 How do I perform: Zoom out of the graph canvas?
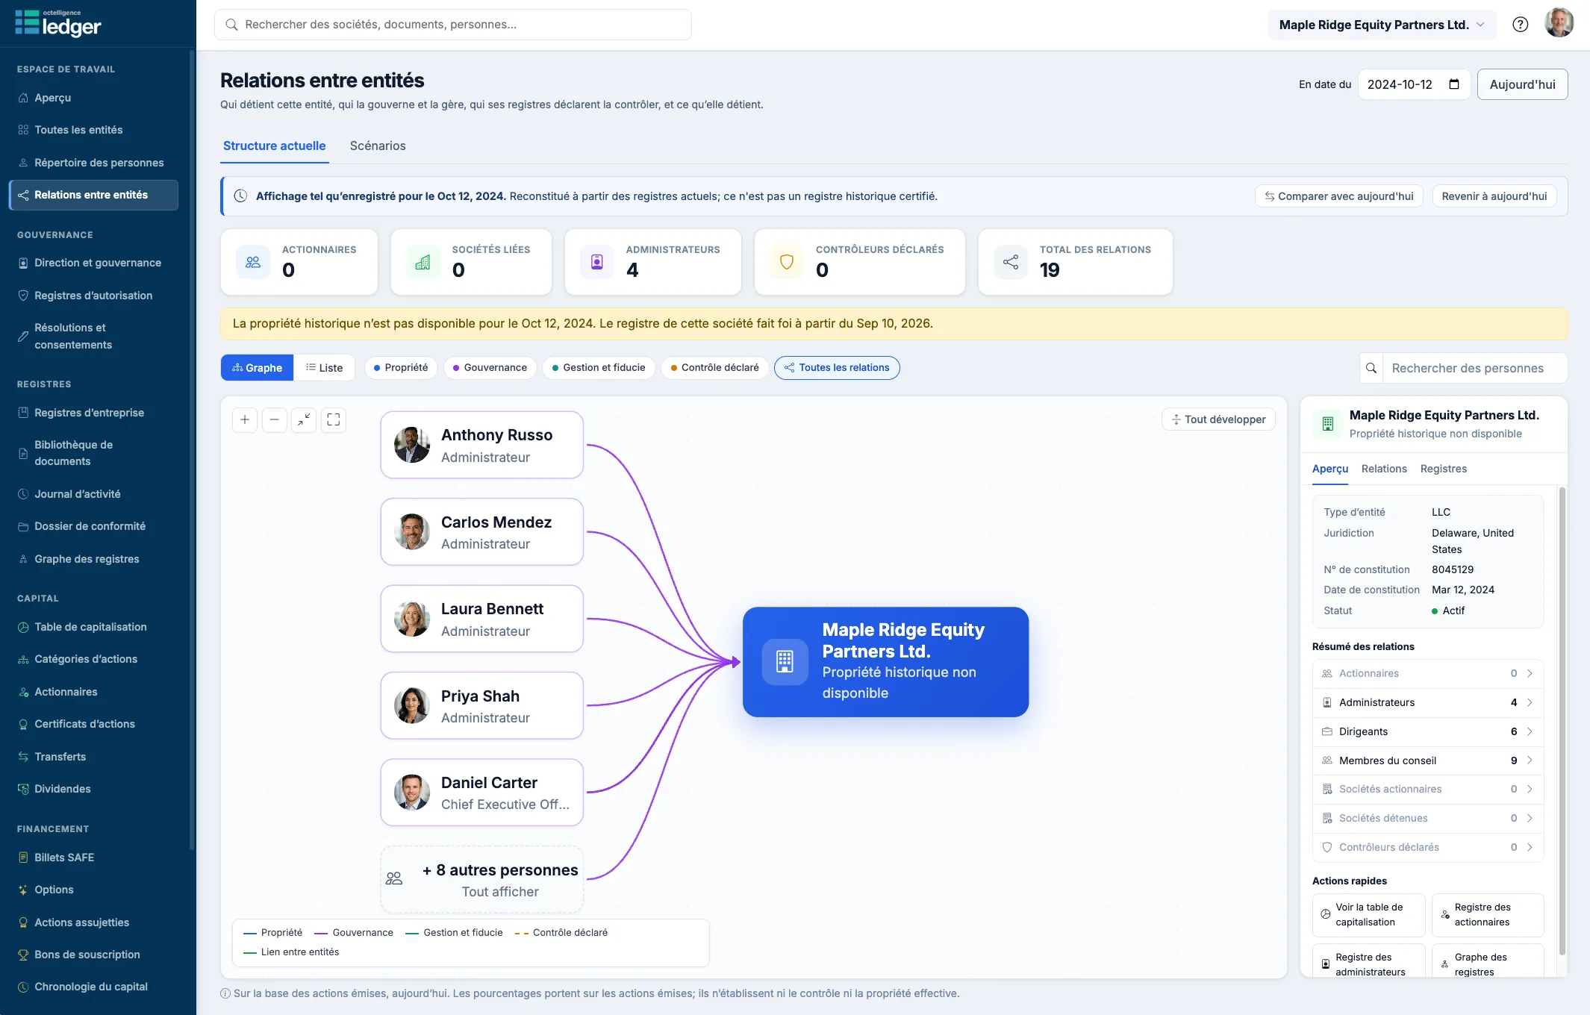pyautogui.click(x=275, y=419)
